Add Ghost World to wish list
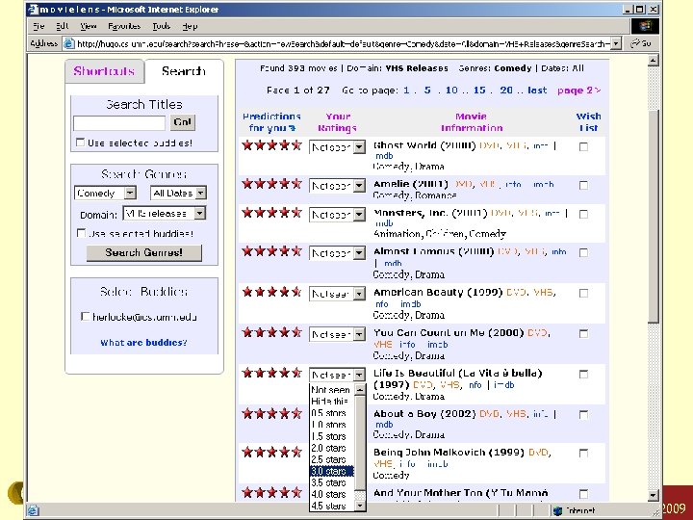 (x=583, y=146)
